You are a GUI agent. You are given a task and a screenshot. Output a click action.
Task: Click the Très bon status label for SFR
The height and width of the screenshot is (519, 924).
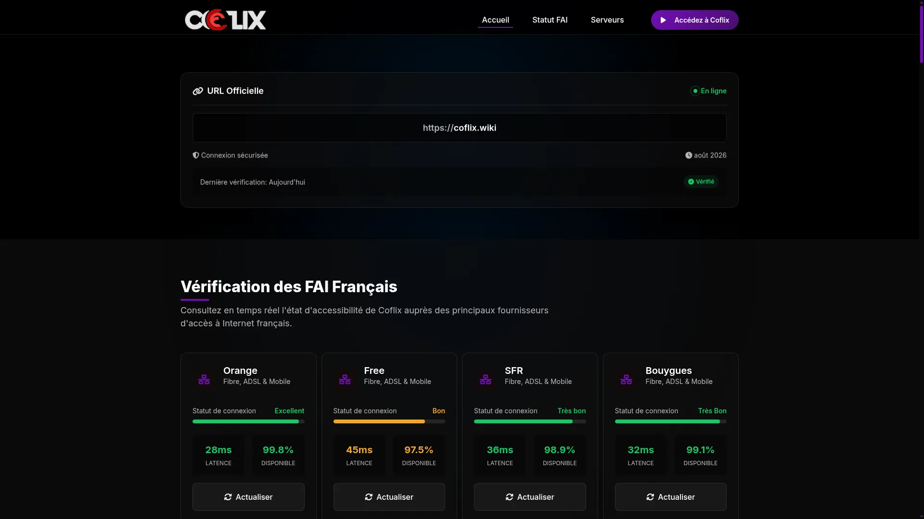[572, 411]
